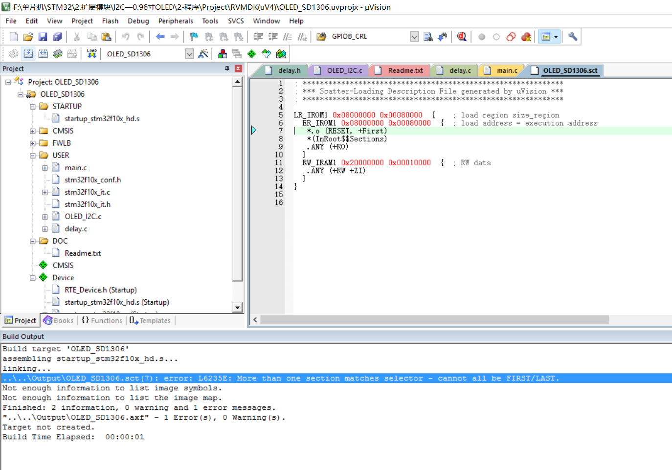Click the Build target toolbar icon

tap(28, 54)
